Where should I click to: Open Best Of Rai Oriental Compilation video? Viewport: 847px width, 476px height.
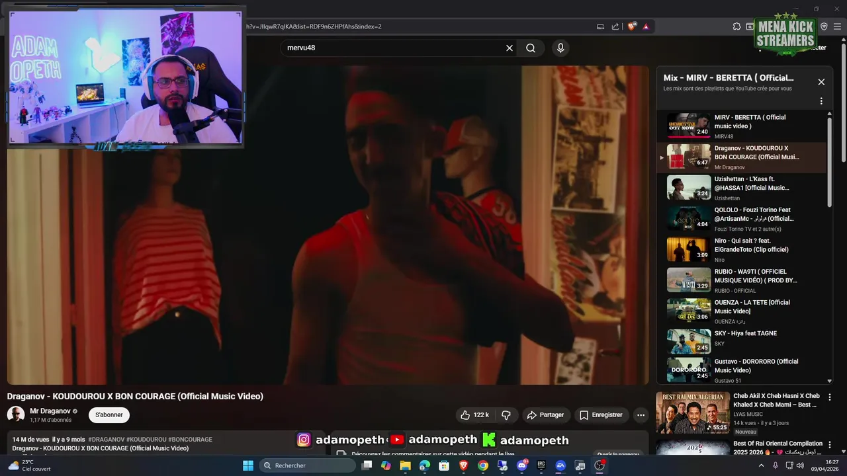(739, 448)
